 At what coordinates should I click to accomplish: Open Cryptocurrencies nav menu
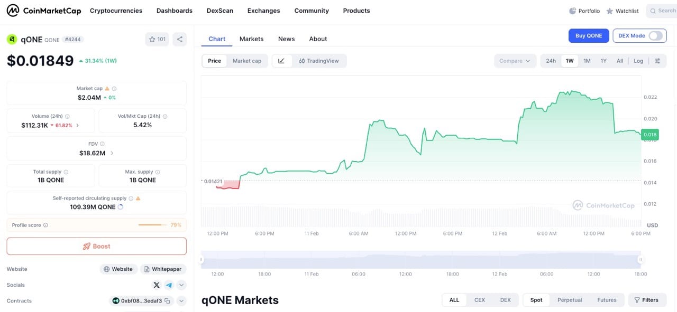(116, 11)
